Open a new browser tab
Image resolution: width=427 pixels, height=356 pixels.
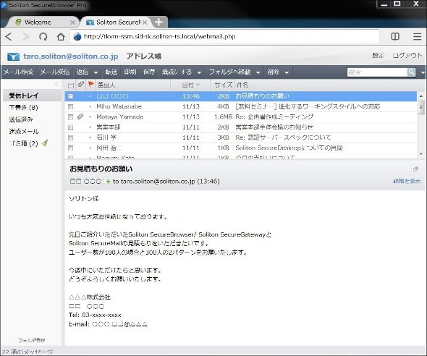tap(158, 22)
